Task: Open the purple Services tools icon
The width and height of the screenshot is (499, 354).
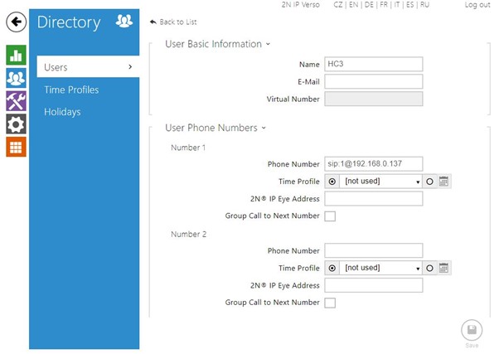Action: pos(16,101)
